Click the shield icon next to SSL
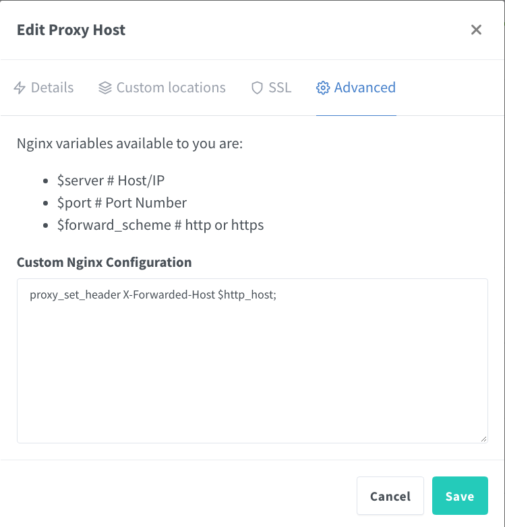This screenshot has width=505, height=527. coord(257,88)
